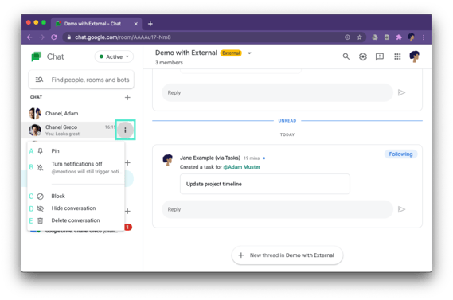Bookmark this page with the star icon
The width and height of the screenshot is (453, 300).
(359, 37)
